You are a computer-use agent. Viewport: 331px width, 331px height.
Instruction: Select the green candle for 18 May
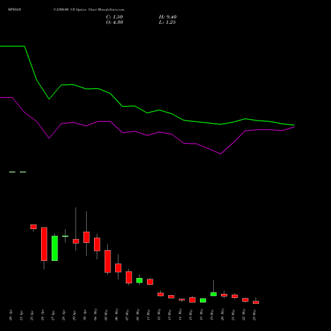pyautogui.click(x=203, y=301)
